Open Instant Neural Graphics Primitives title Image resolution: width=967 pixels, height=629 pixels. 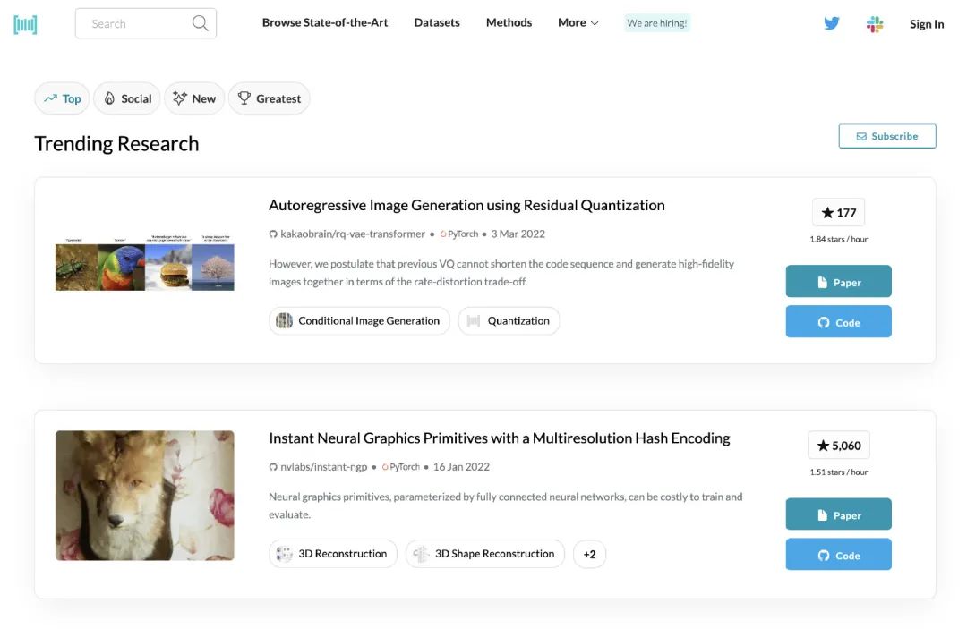coord(500,438)
